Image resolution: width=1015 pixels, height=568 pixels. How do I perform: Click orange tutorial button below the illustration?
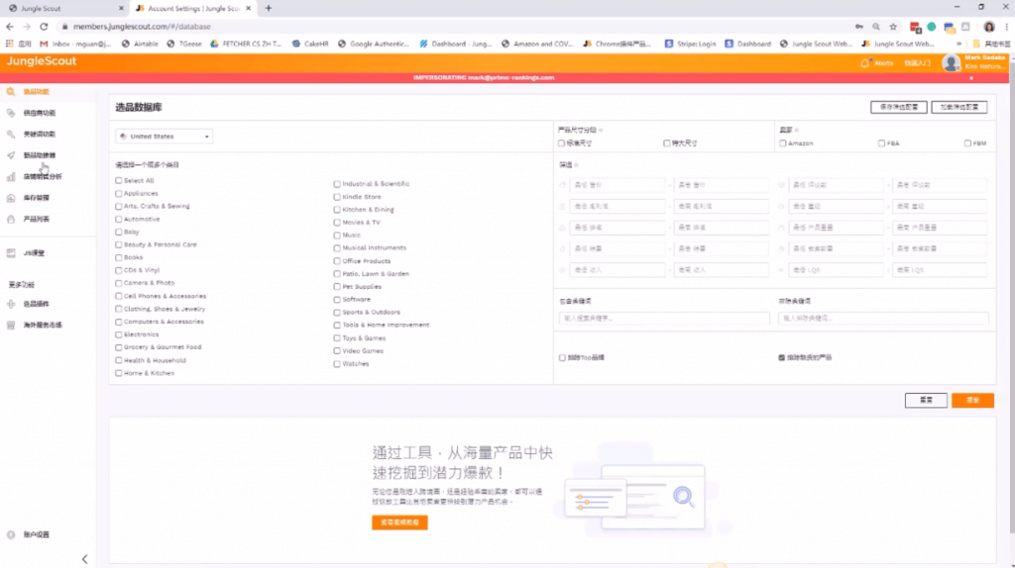pyautogui.click(x=399, y=522)
